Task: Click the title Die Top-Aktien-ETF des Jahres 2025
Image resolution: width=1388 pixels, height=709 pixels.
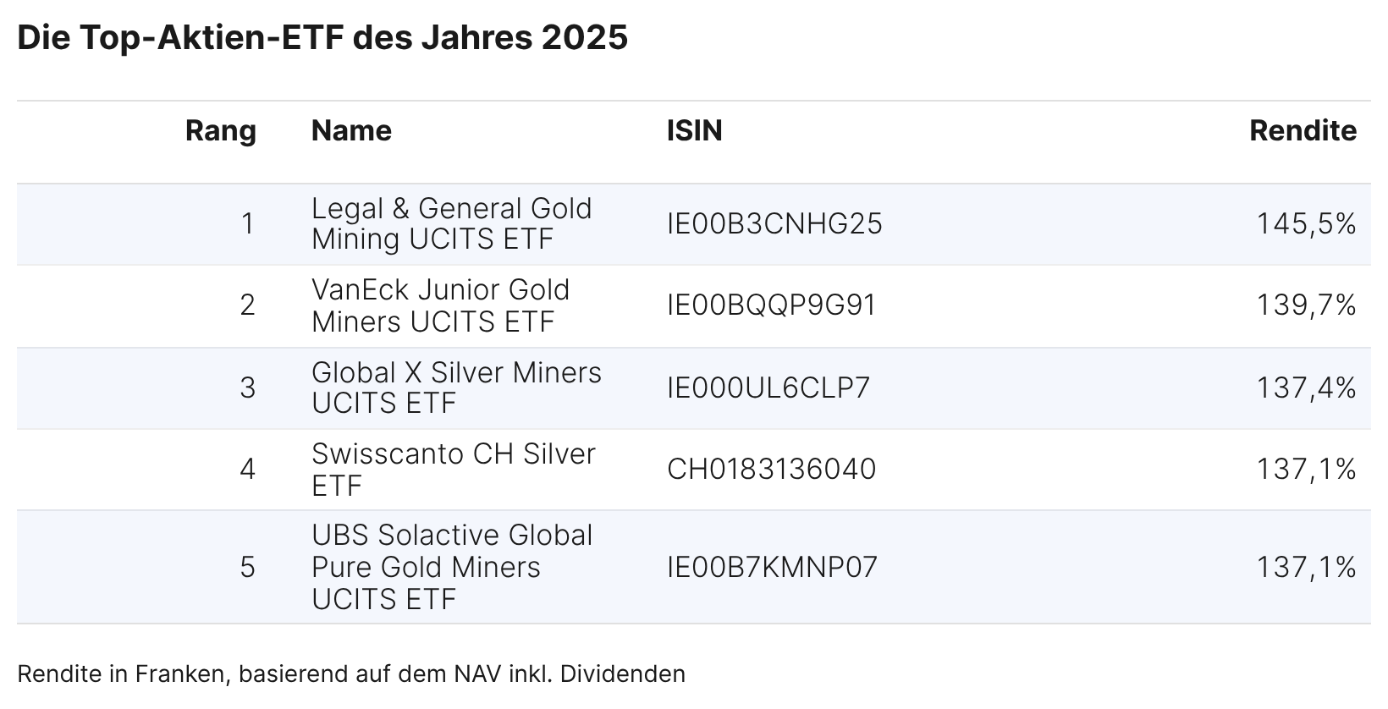Action: 322,38
